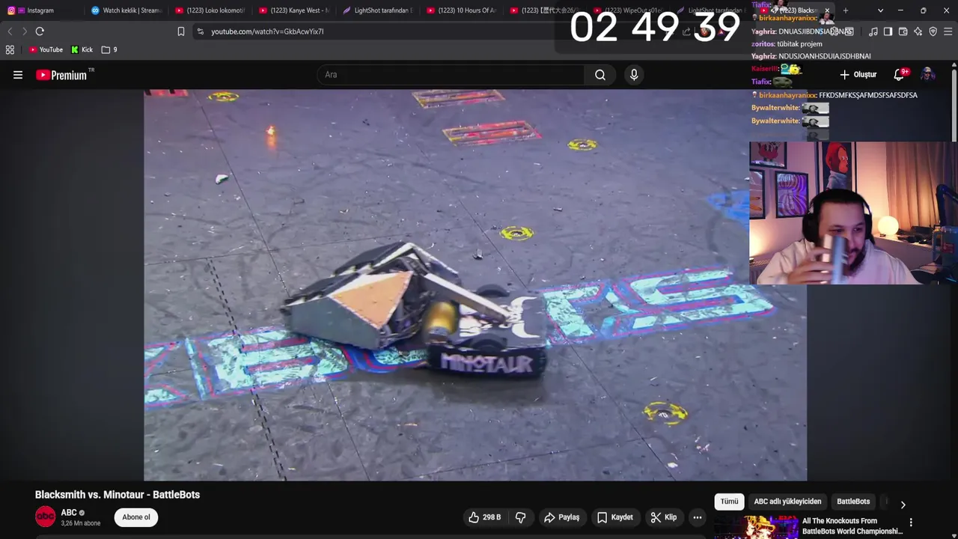
Task: Subscribe with the Abone ol button
Action: tap(136, 517)
